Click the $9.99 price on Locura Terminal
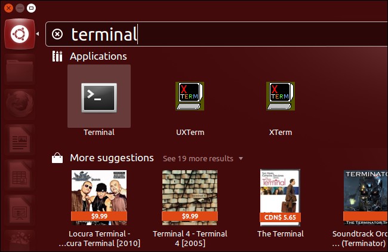The image size is (388, 252). pyautogui.click(x=99, y=216)
